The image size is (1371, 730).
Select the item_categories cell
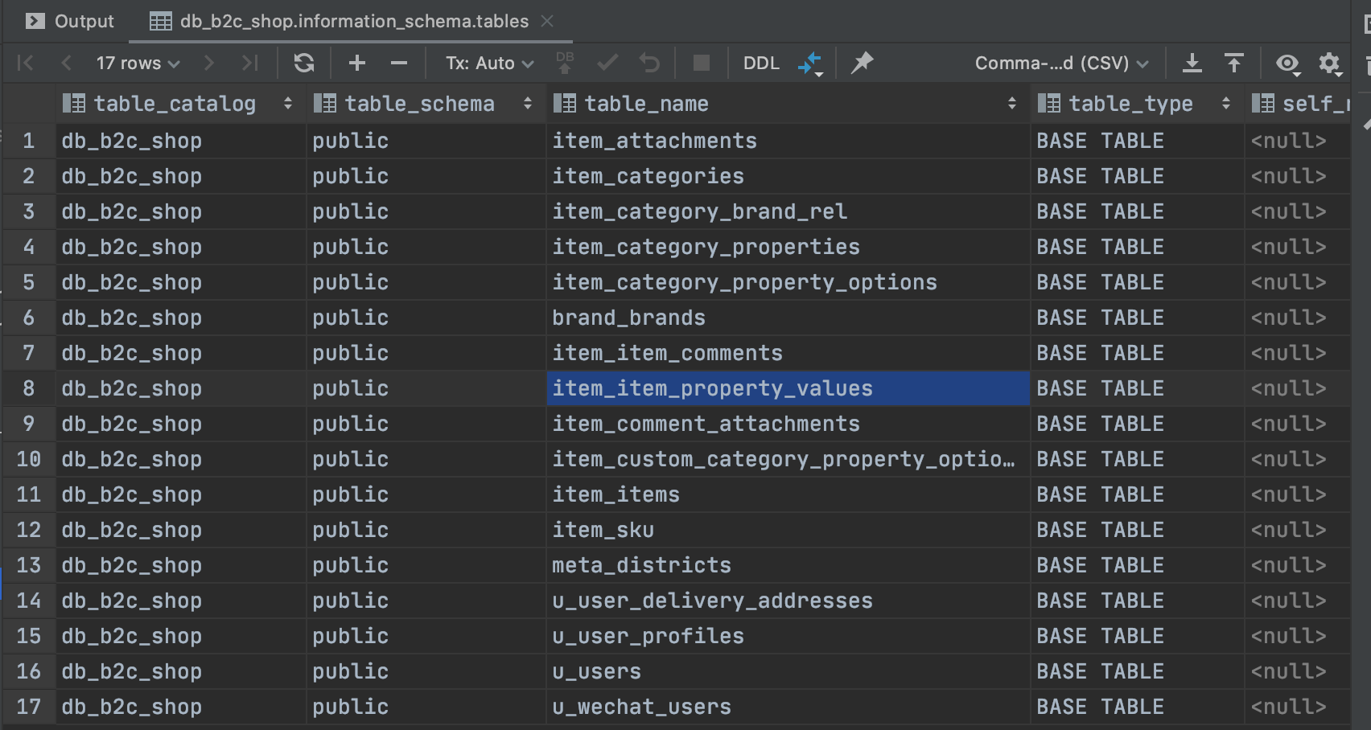tap(788, 176)
